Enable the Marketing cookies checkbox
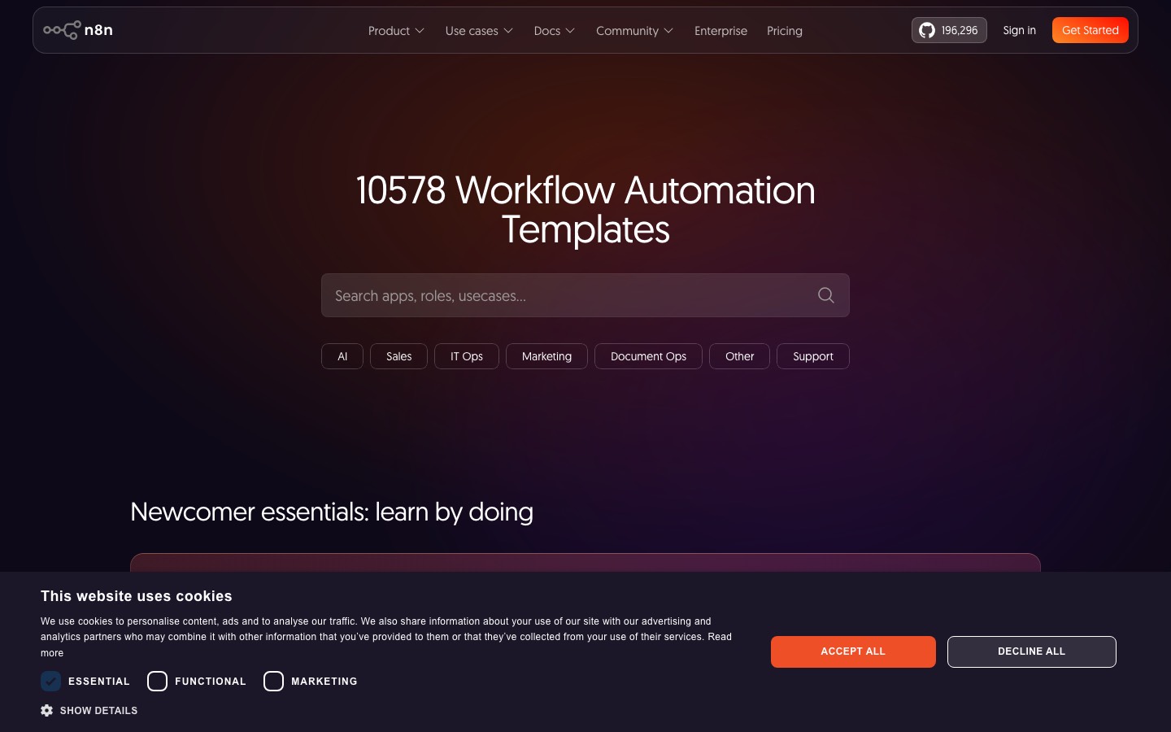Screen dimensions: 1171x732 273,681
